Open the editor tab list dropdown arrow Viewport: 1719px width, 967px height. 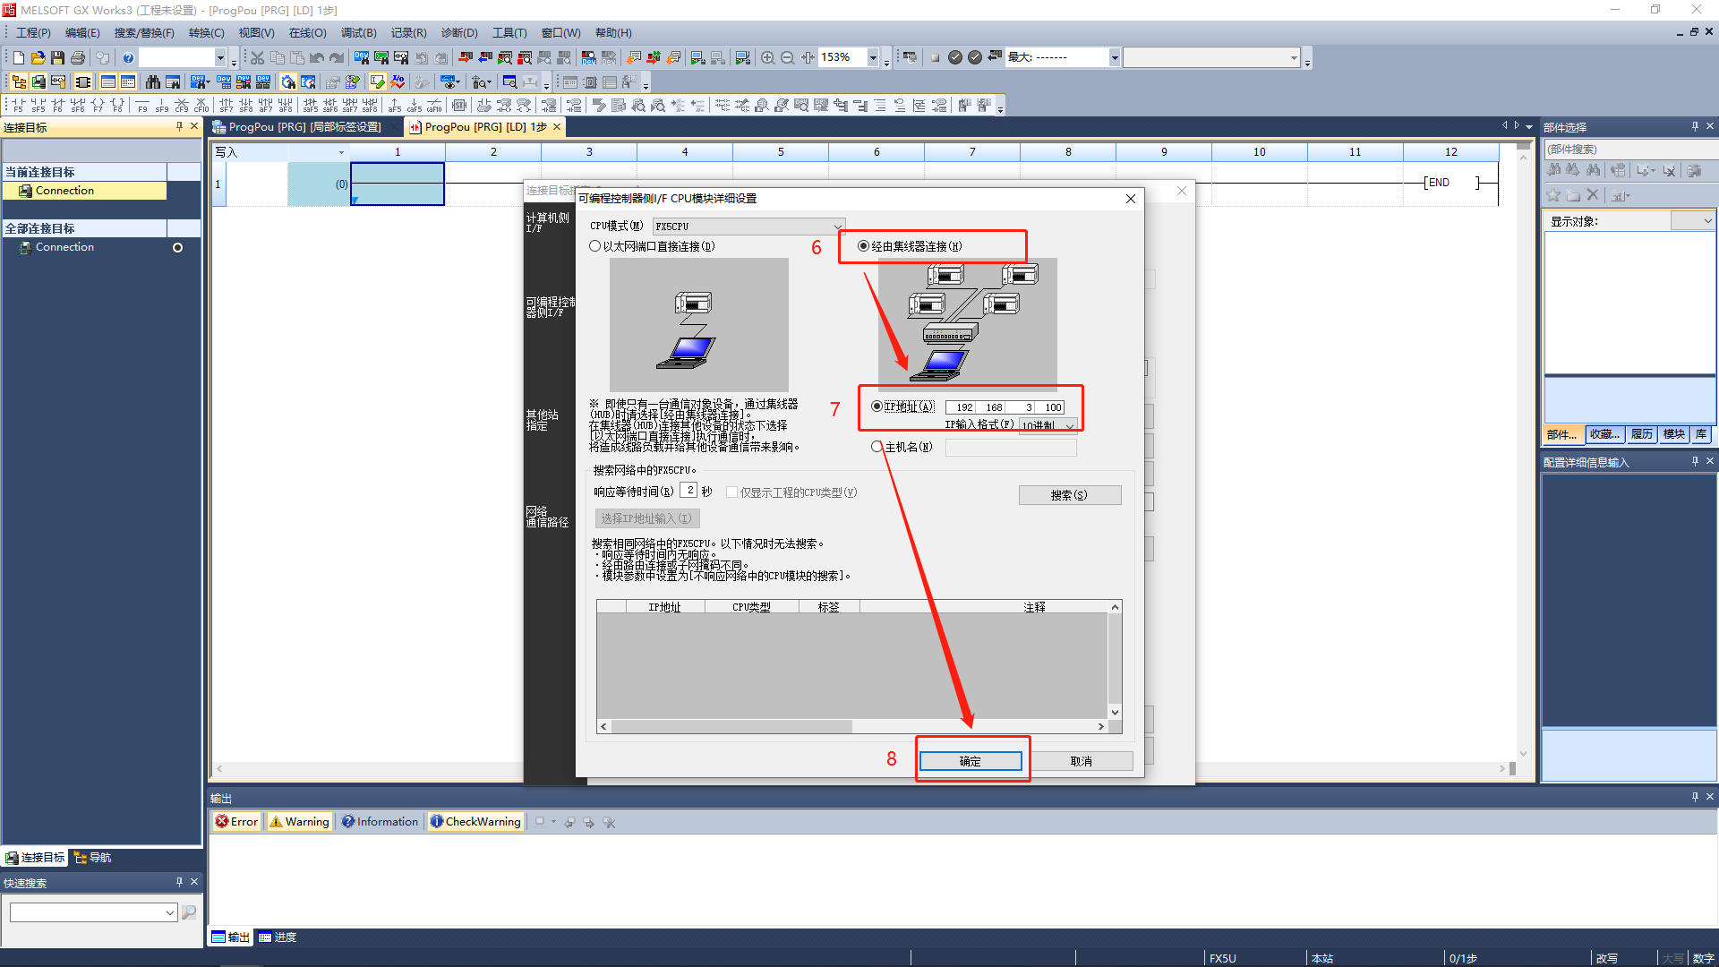(x=1529, y=127)
